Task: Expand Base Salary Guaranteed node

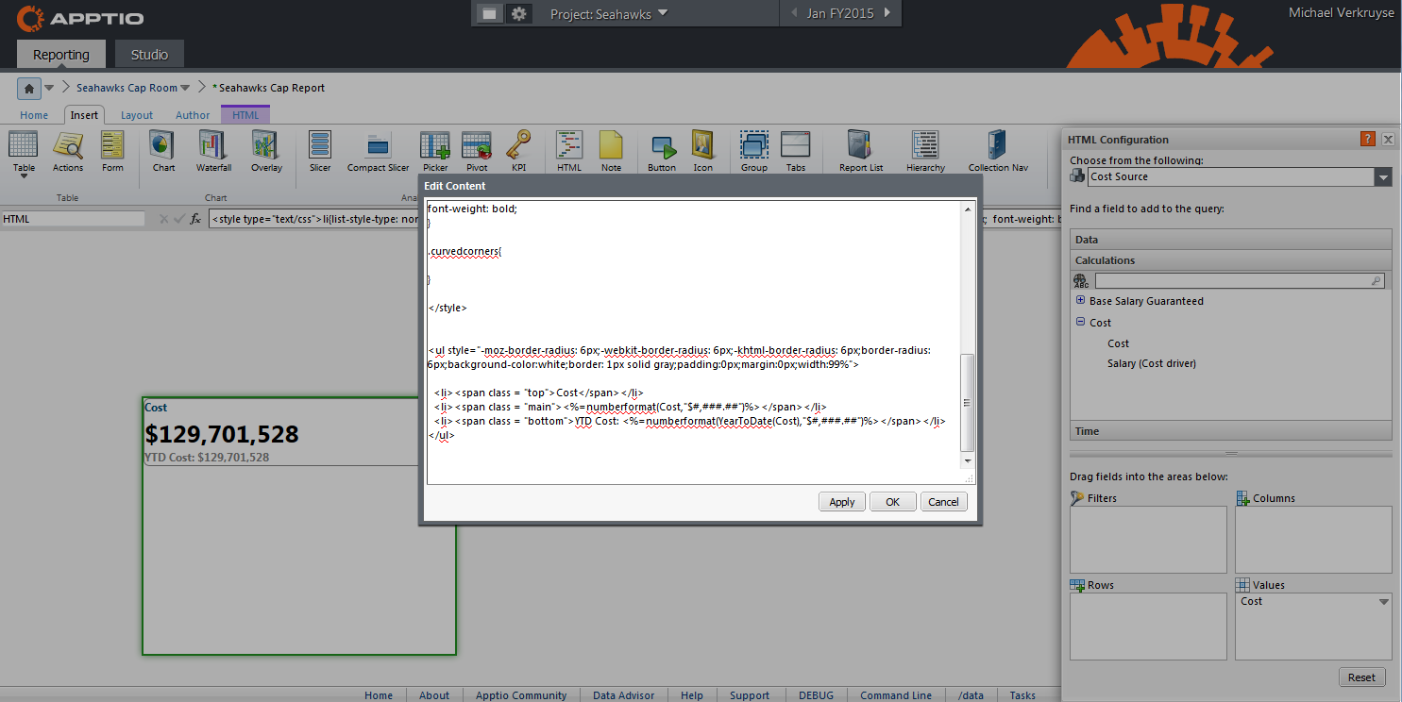Action: [x=1080, y=300]
